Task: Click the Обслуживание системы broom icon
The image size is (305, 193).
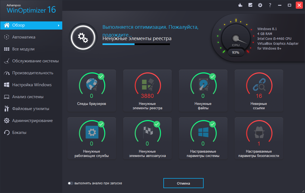Action: 7,61
